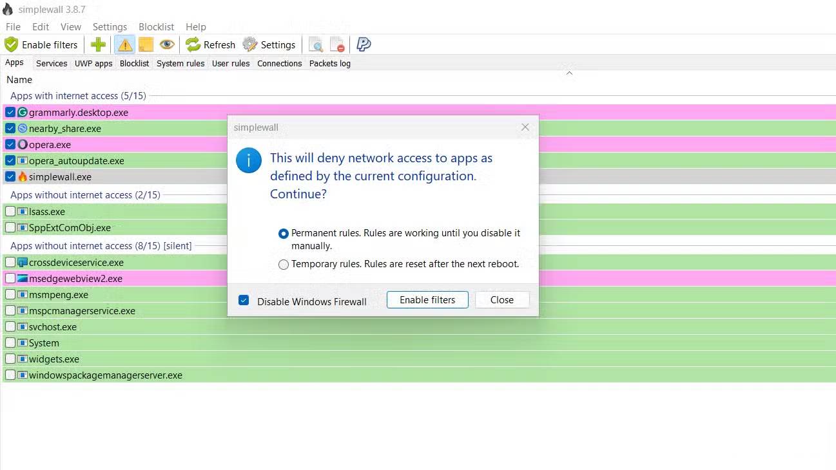Click the Grammarly icon beside grammarly.desktop.exe
Screen dimensions: 836x470
[x=23, y=112]
